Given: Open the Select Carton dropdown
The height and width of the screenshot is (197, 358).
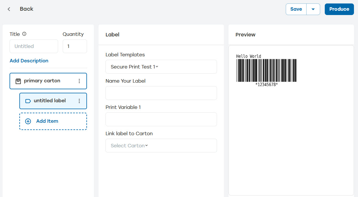Looking at the screenshot, I should click(161, 146).
